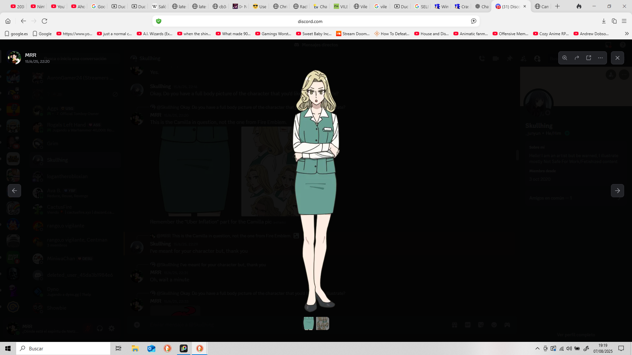Screen dimensions: 632x355
Task: Go to browser home page
Action: [8, 21]
